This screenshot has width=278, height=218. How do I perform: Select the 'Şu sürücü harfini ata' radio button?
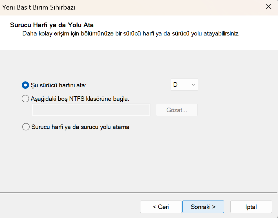pos(25,85)
